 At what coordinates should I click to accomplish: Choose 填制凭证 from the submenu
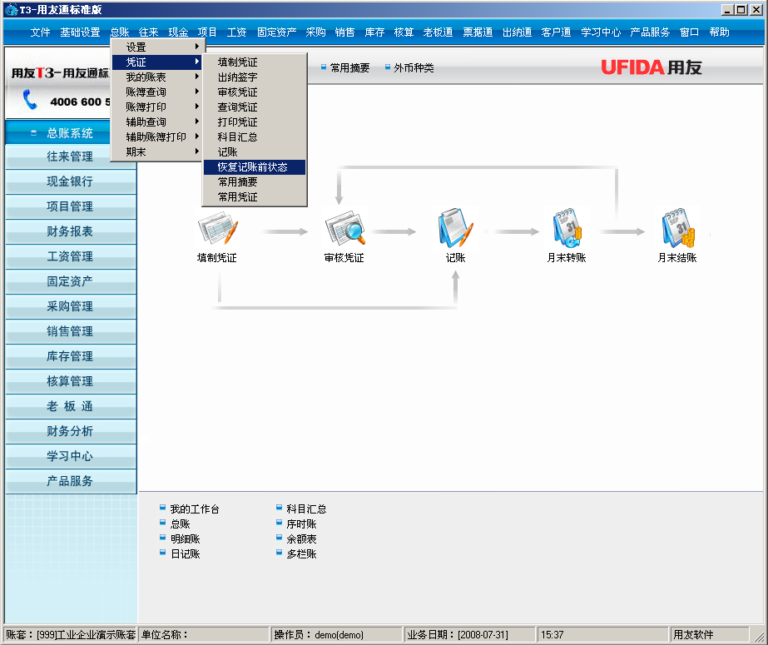pyautogui.click(x=255, y=62)
